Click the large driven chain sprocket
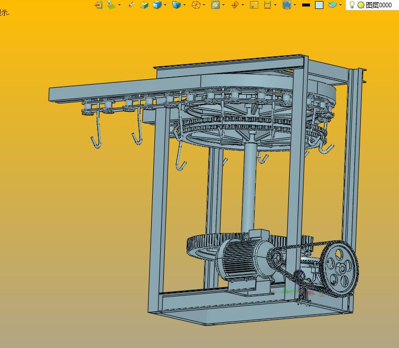Viewport: 399px width, 348px height. point(340,269)
